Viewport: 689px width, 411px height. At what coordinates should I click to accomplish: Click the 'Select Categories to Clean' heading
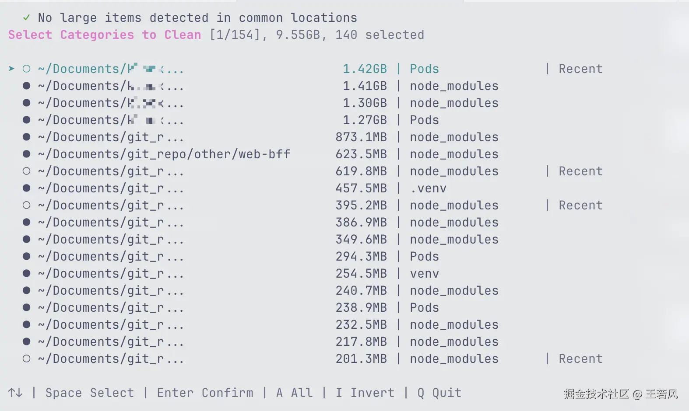pyautogui.click(x=105, y=35)
